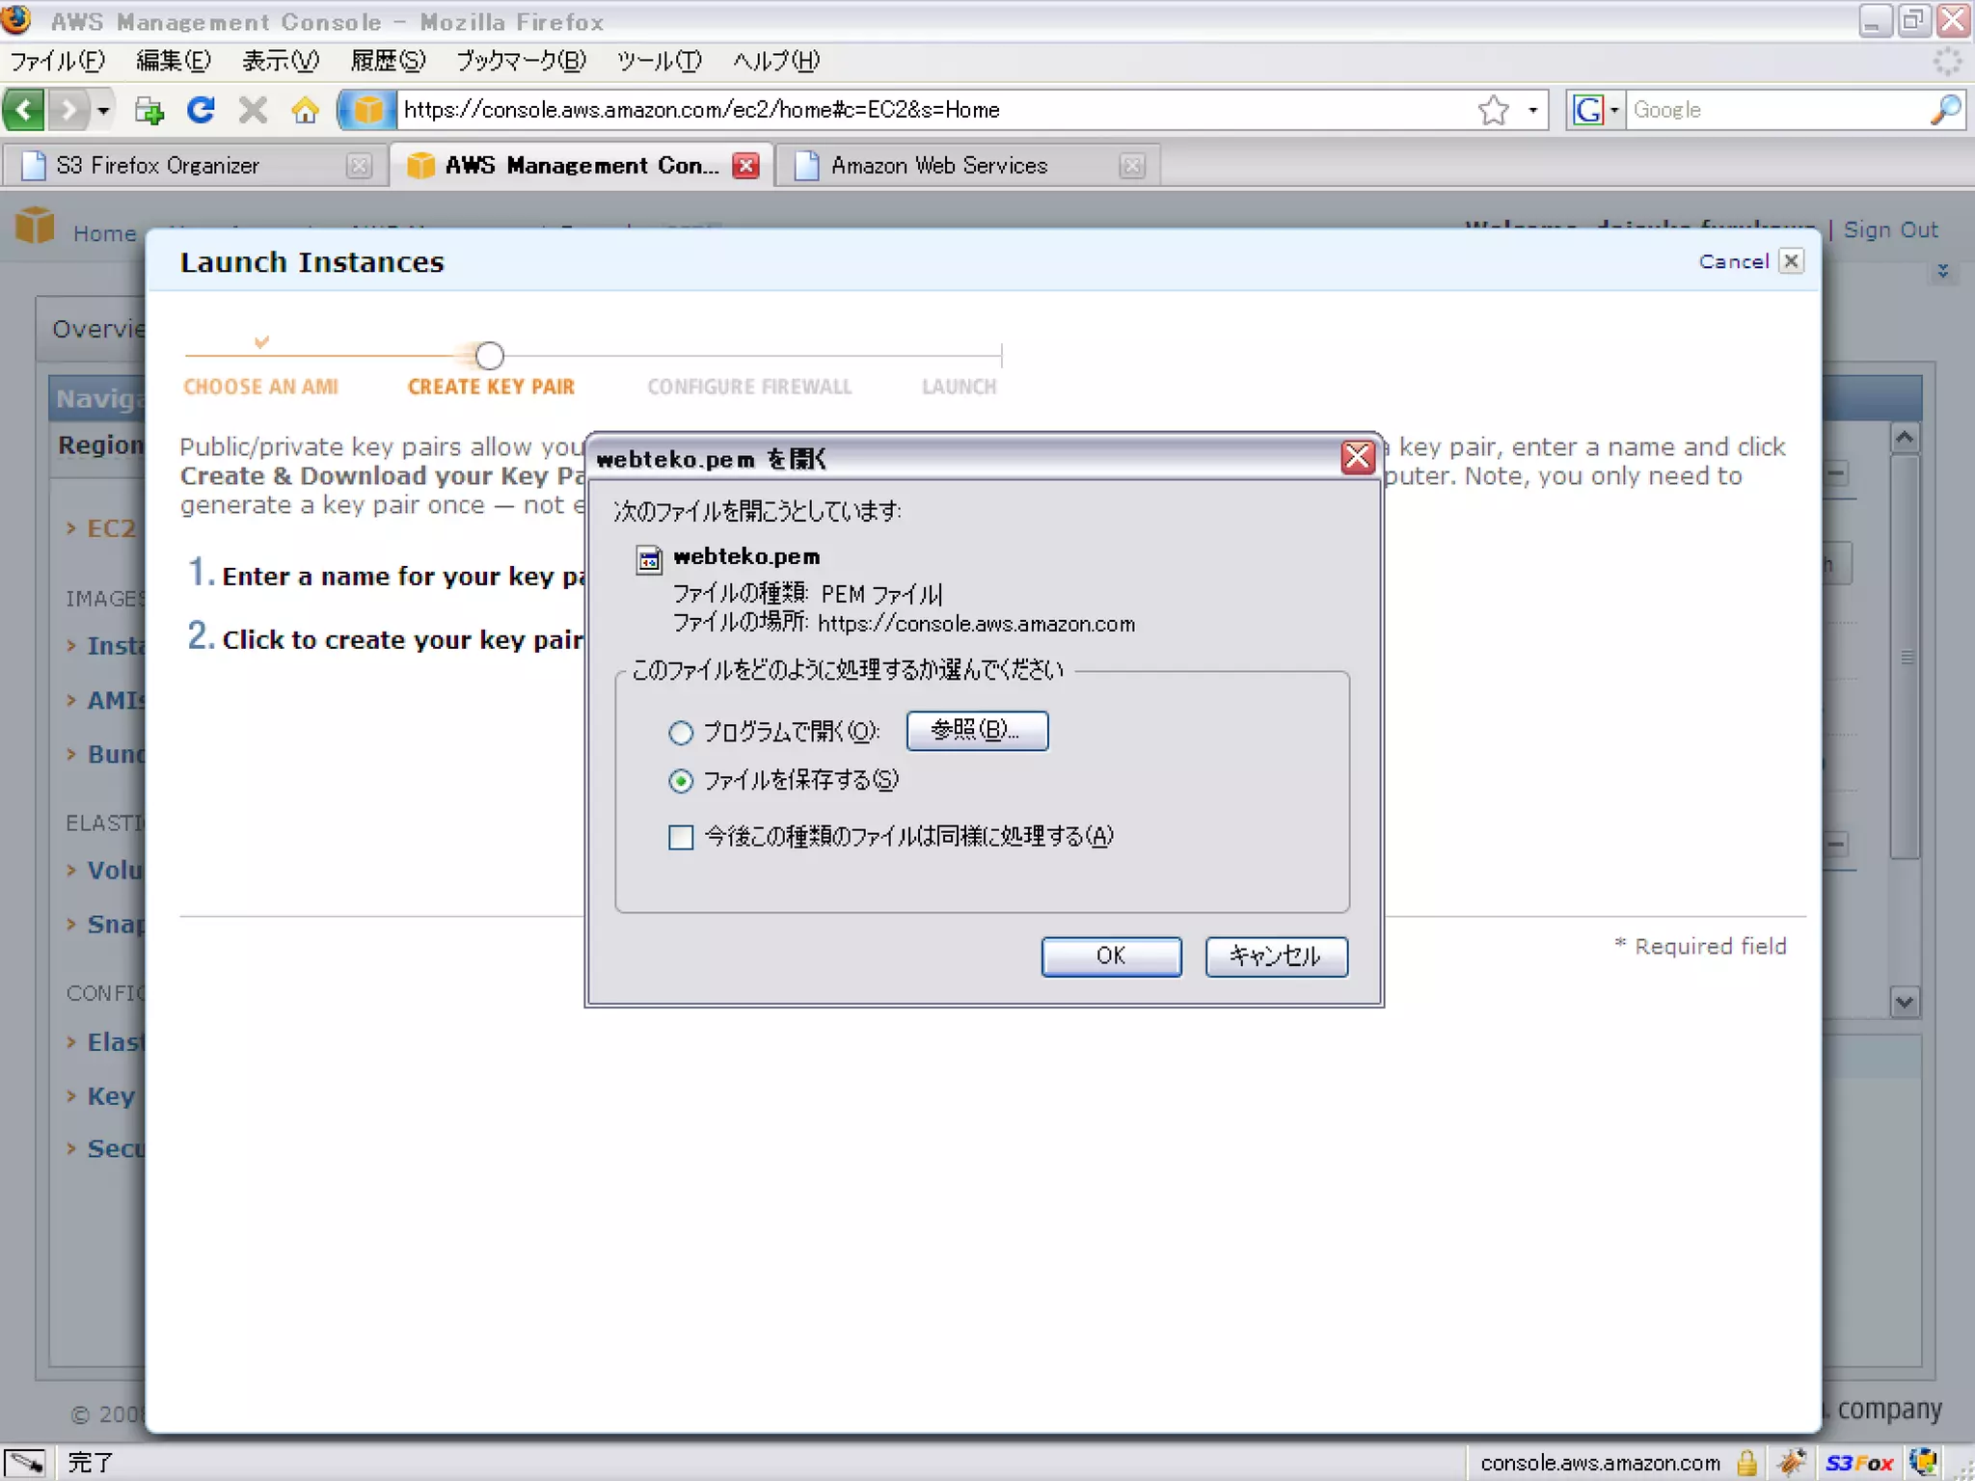The width and height of the screenshot is (1975, 1481).
Task: Click the webteko.pem file icon
Action: [x=649, y=559]
